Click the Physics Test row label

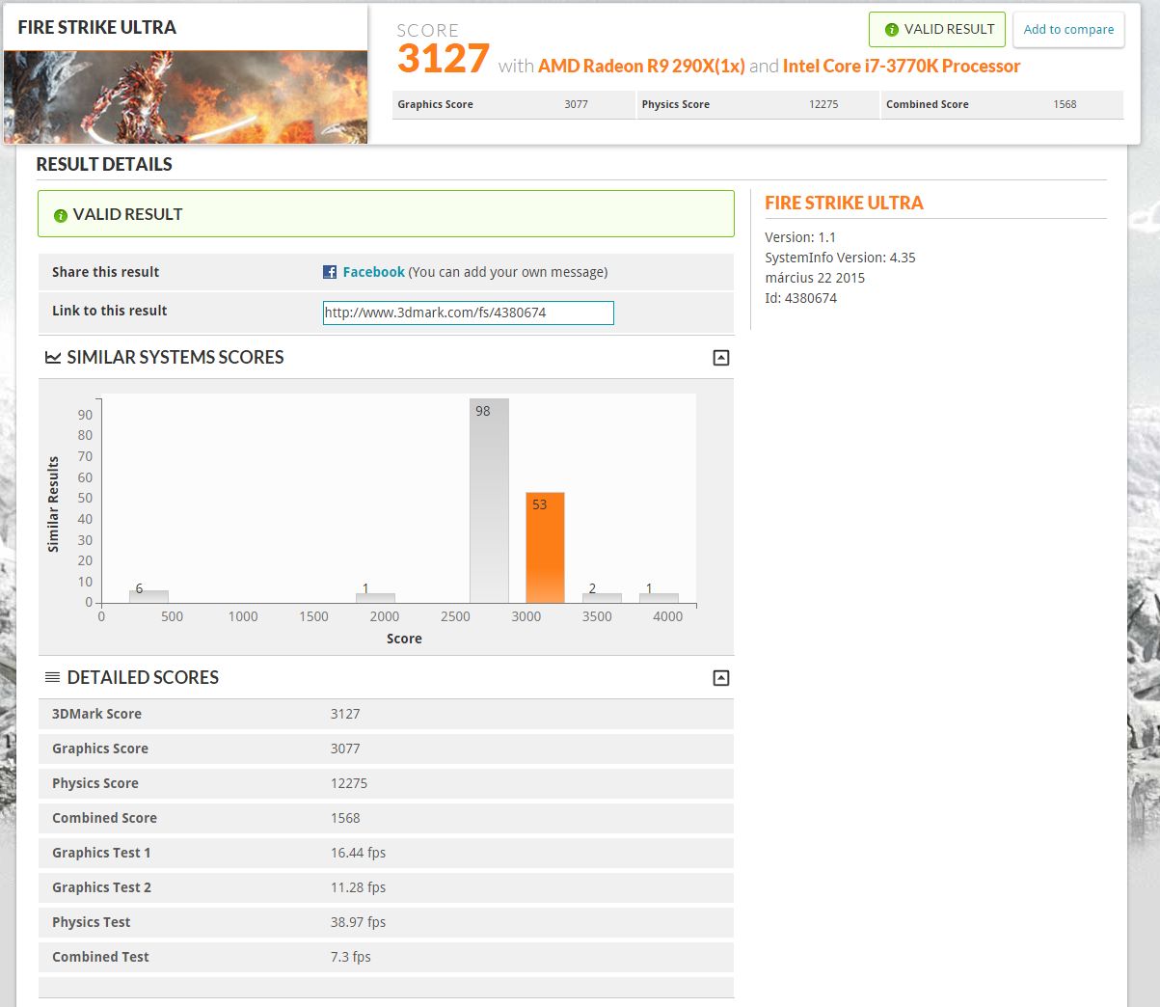coord(91,922)
